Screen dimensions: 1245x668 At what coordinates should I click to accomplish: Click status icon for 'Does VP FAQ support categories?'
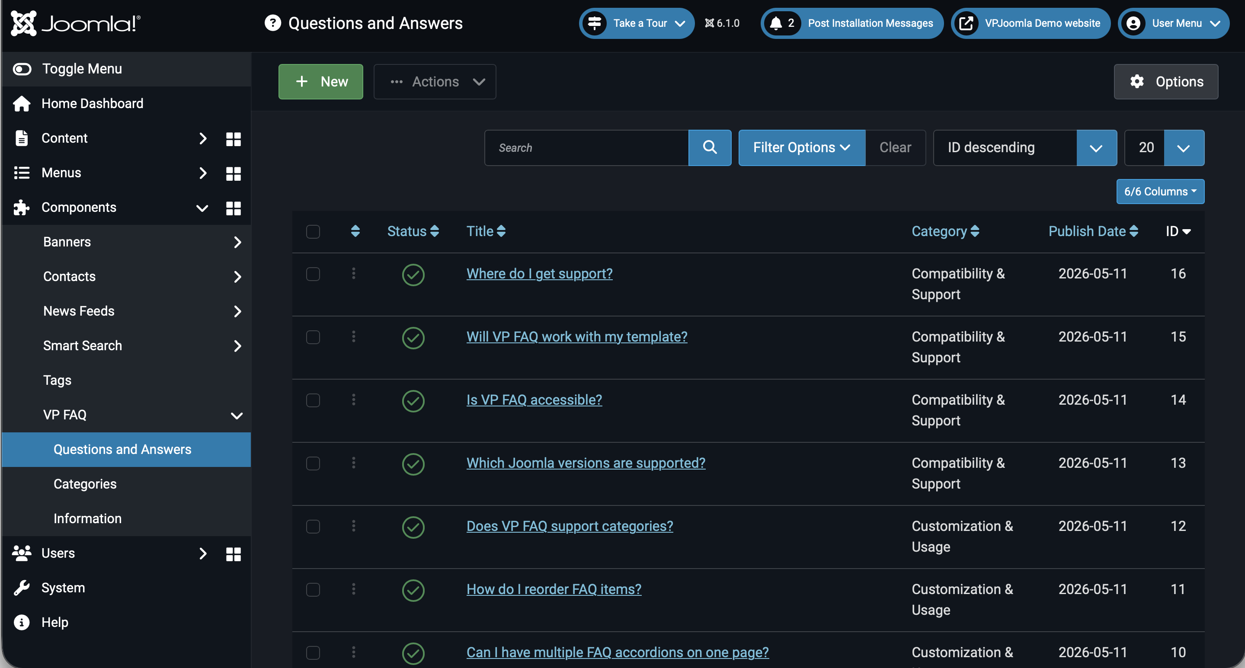coord(413,527)
